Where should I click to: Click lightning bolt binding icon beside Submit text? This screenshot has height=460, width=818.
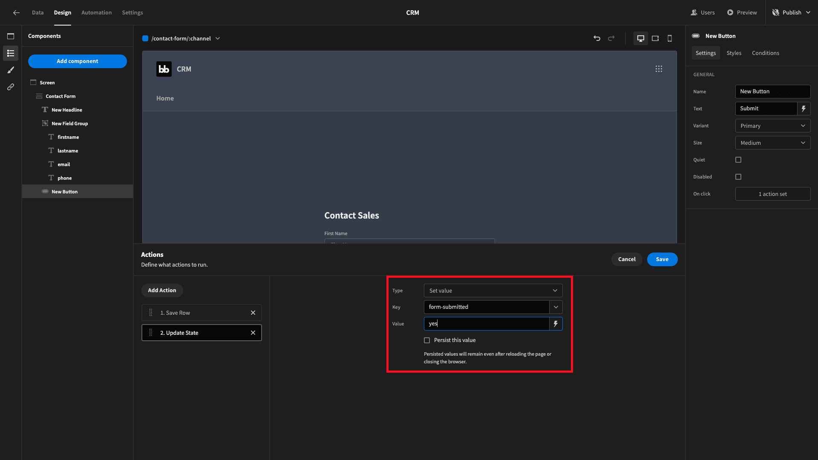[804, 109]
